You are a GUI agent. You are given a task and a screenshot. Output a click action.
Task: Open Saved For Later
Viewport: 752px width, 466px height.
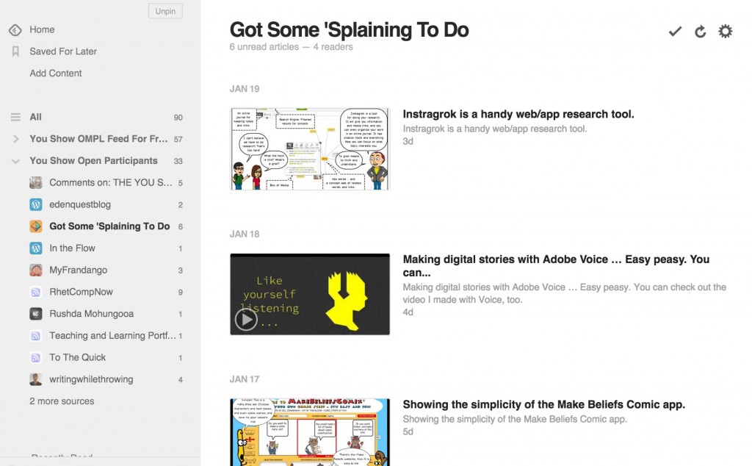pos(63,51)
